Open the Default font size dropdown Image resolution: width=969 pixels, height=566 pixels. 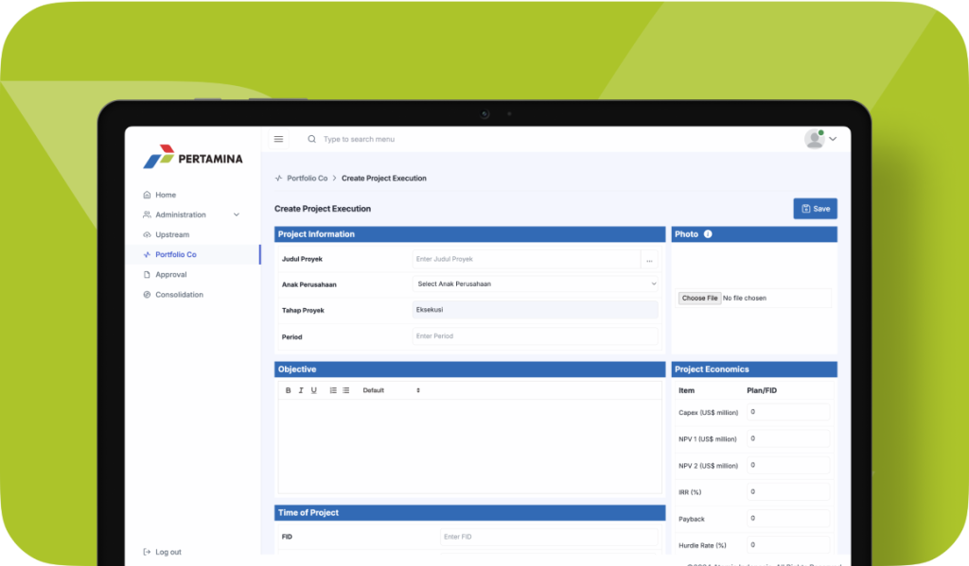coord(391,390)
